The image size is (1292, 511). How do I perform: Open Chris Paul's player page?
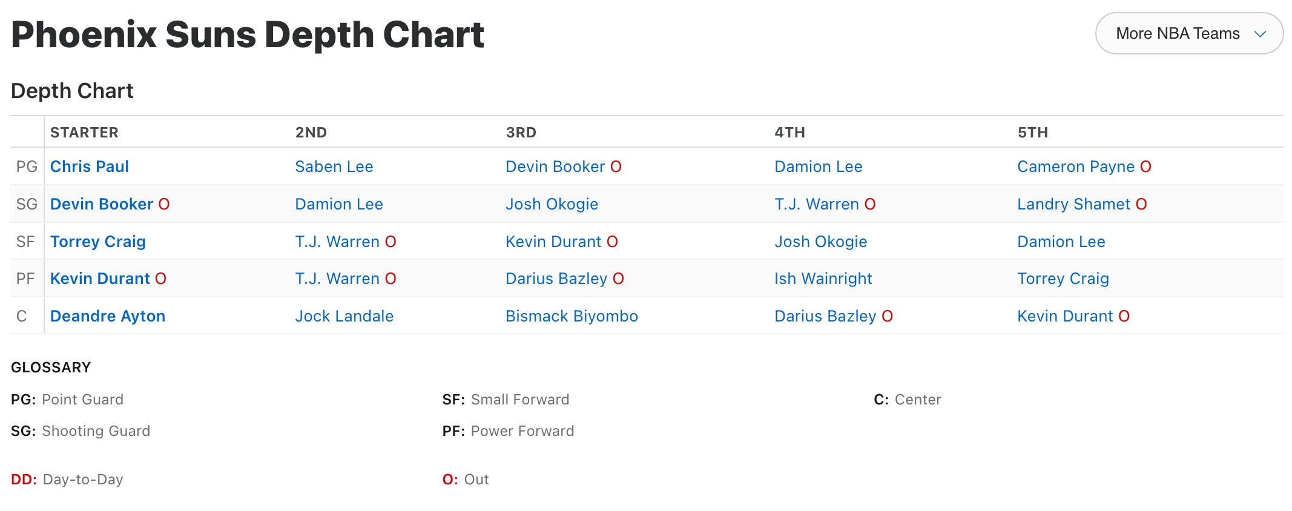click(89, 166)
